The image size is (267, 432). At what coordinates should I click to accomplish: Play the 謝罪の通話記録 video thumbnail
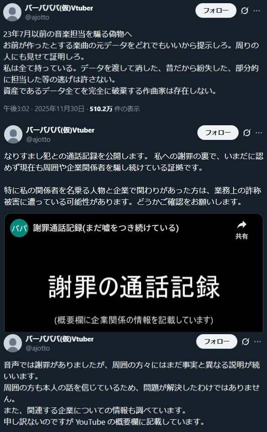(x=134, y=287)
